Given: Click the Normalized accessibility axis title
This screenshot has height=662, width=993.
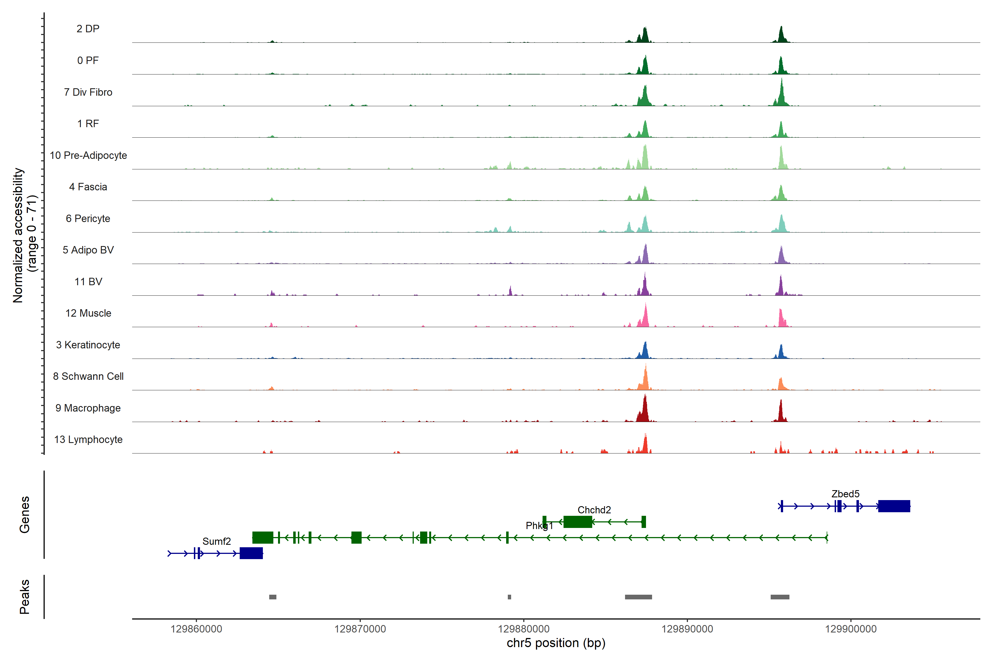Looking at the screenshot, I should pos(18,235).
